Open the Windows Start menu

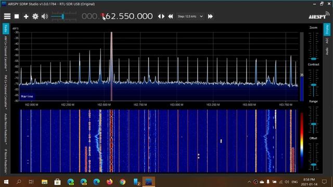pos(6,182)
